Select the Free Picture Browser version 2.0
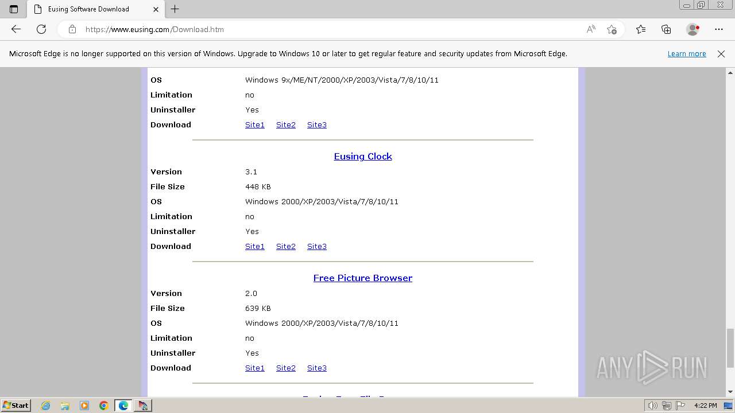 251,294
